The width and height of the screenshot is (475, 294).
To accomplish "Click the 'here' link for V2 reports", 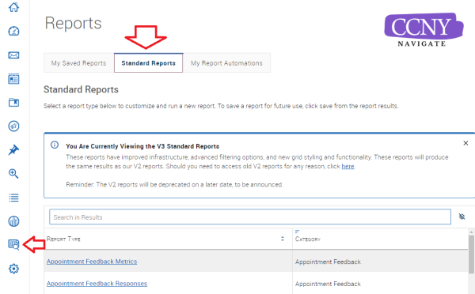I will coord(348,166).
